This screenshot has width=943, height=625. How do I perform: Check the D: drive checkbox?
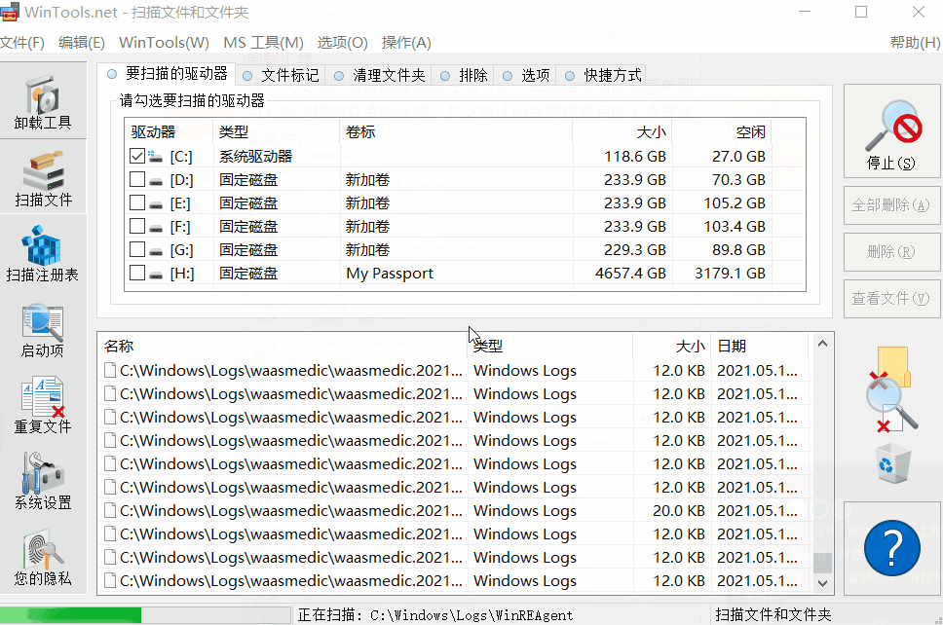tap(137, 180)
